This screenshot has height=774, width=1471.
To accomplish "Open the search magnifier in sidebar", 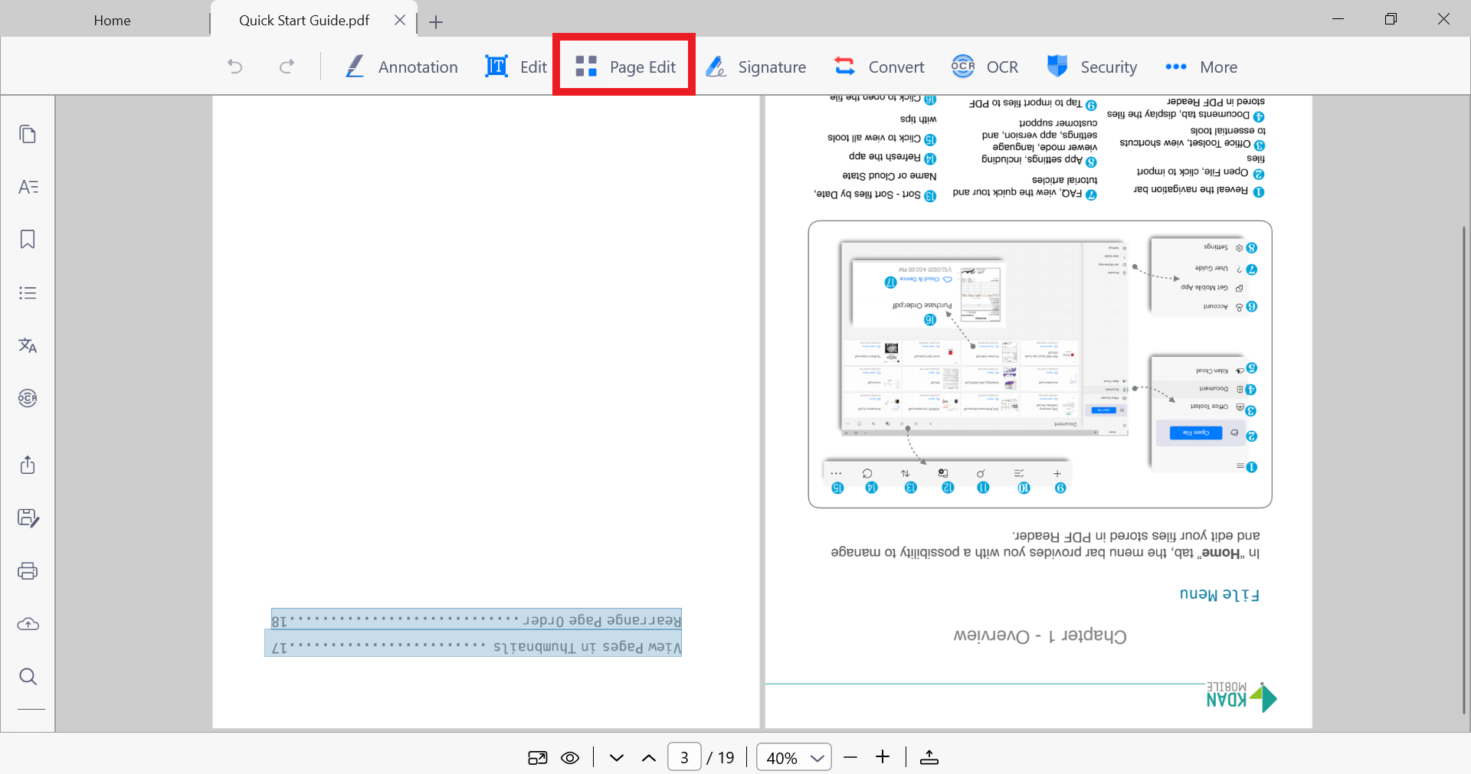I will tap(28, 677).
